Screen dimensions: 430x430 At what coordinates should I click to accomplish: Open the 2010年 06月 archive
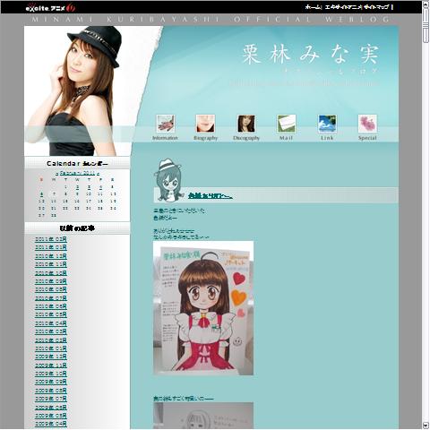pyautogui.click(x=51, y=306)
